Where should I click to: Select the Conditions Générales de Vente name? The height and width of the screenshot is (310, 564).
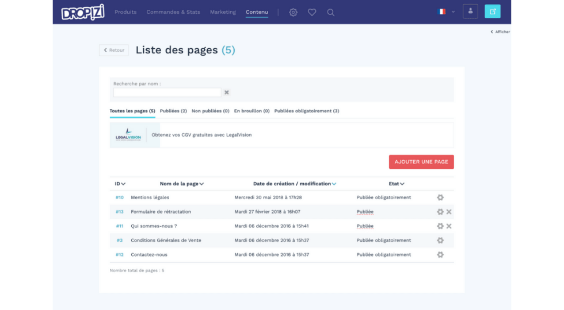pos(166,241)
